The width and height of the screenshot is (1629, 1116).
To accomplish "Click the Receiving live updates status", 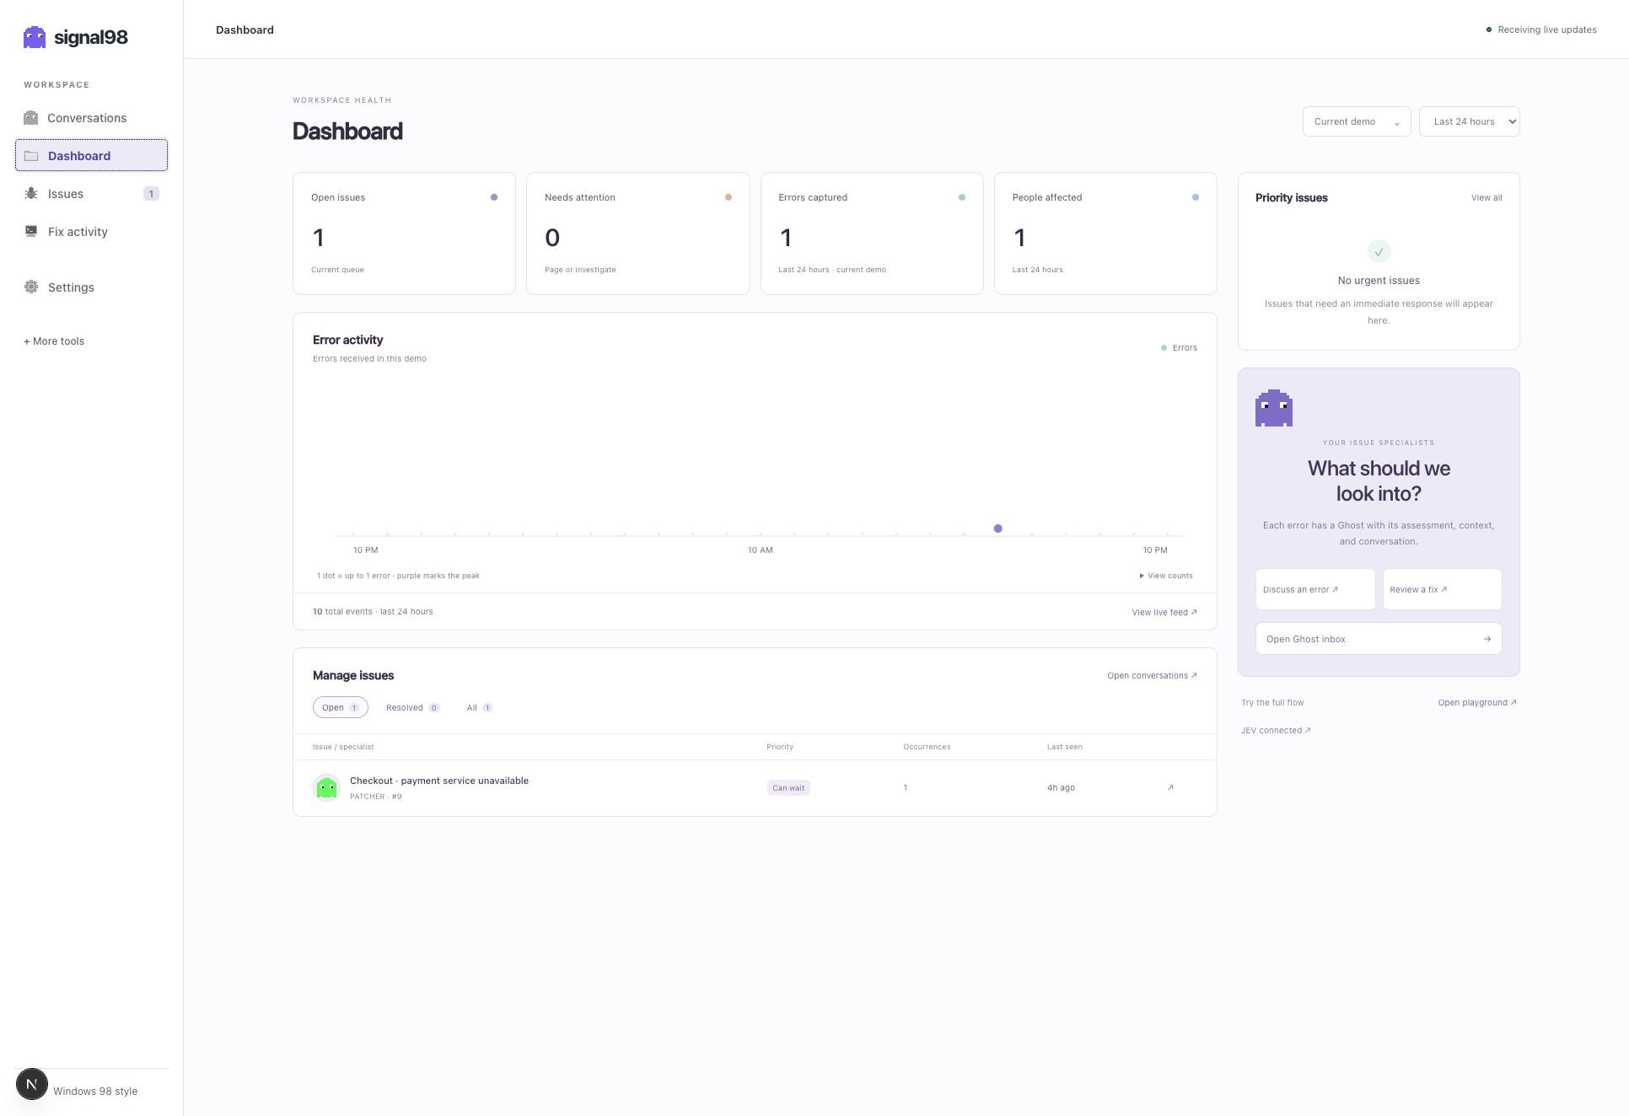I will click(1541, 30).
